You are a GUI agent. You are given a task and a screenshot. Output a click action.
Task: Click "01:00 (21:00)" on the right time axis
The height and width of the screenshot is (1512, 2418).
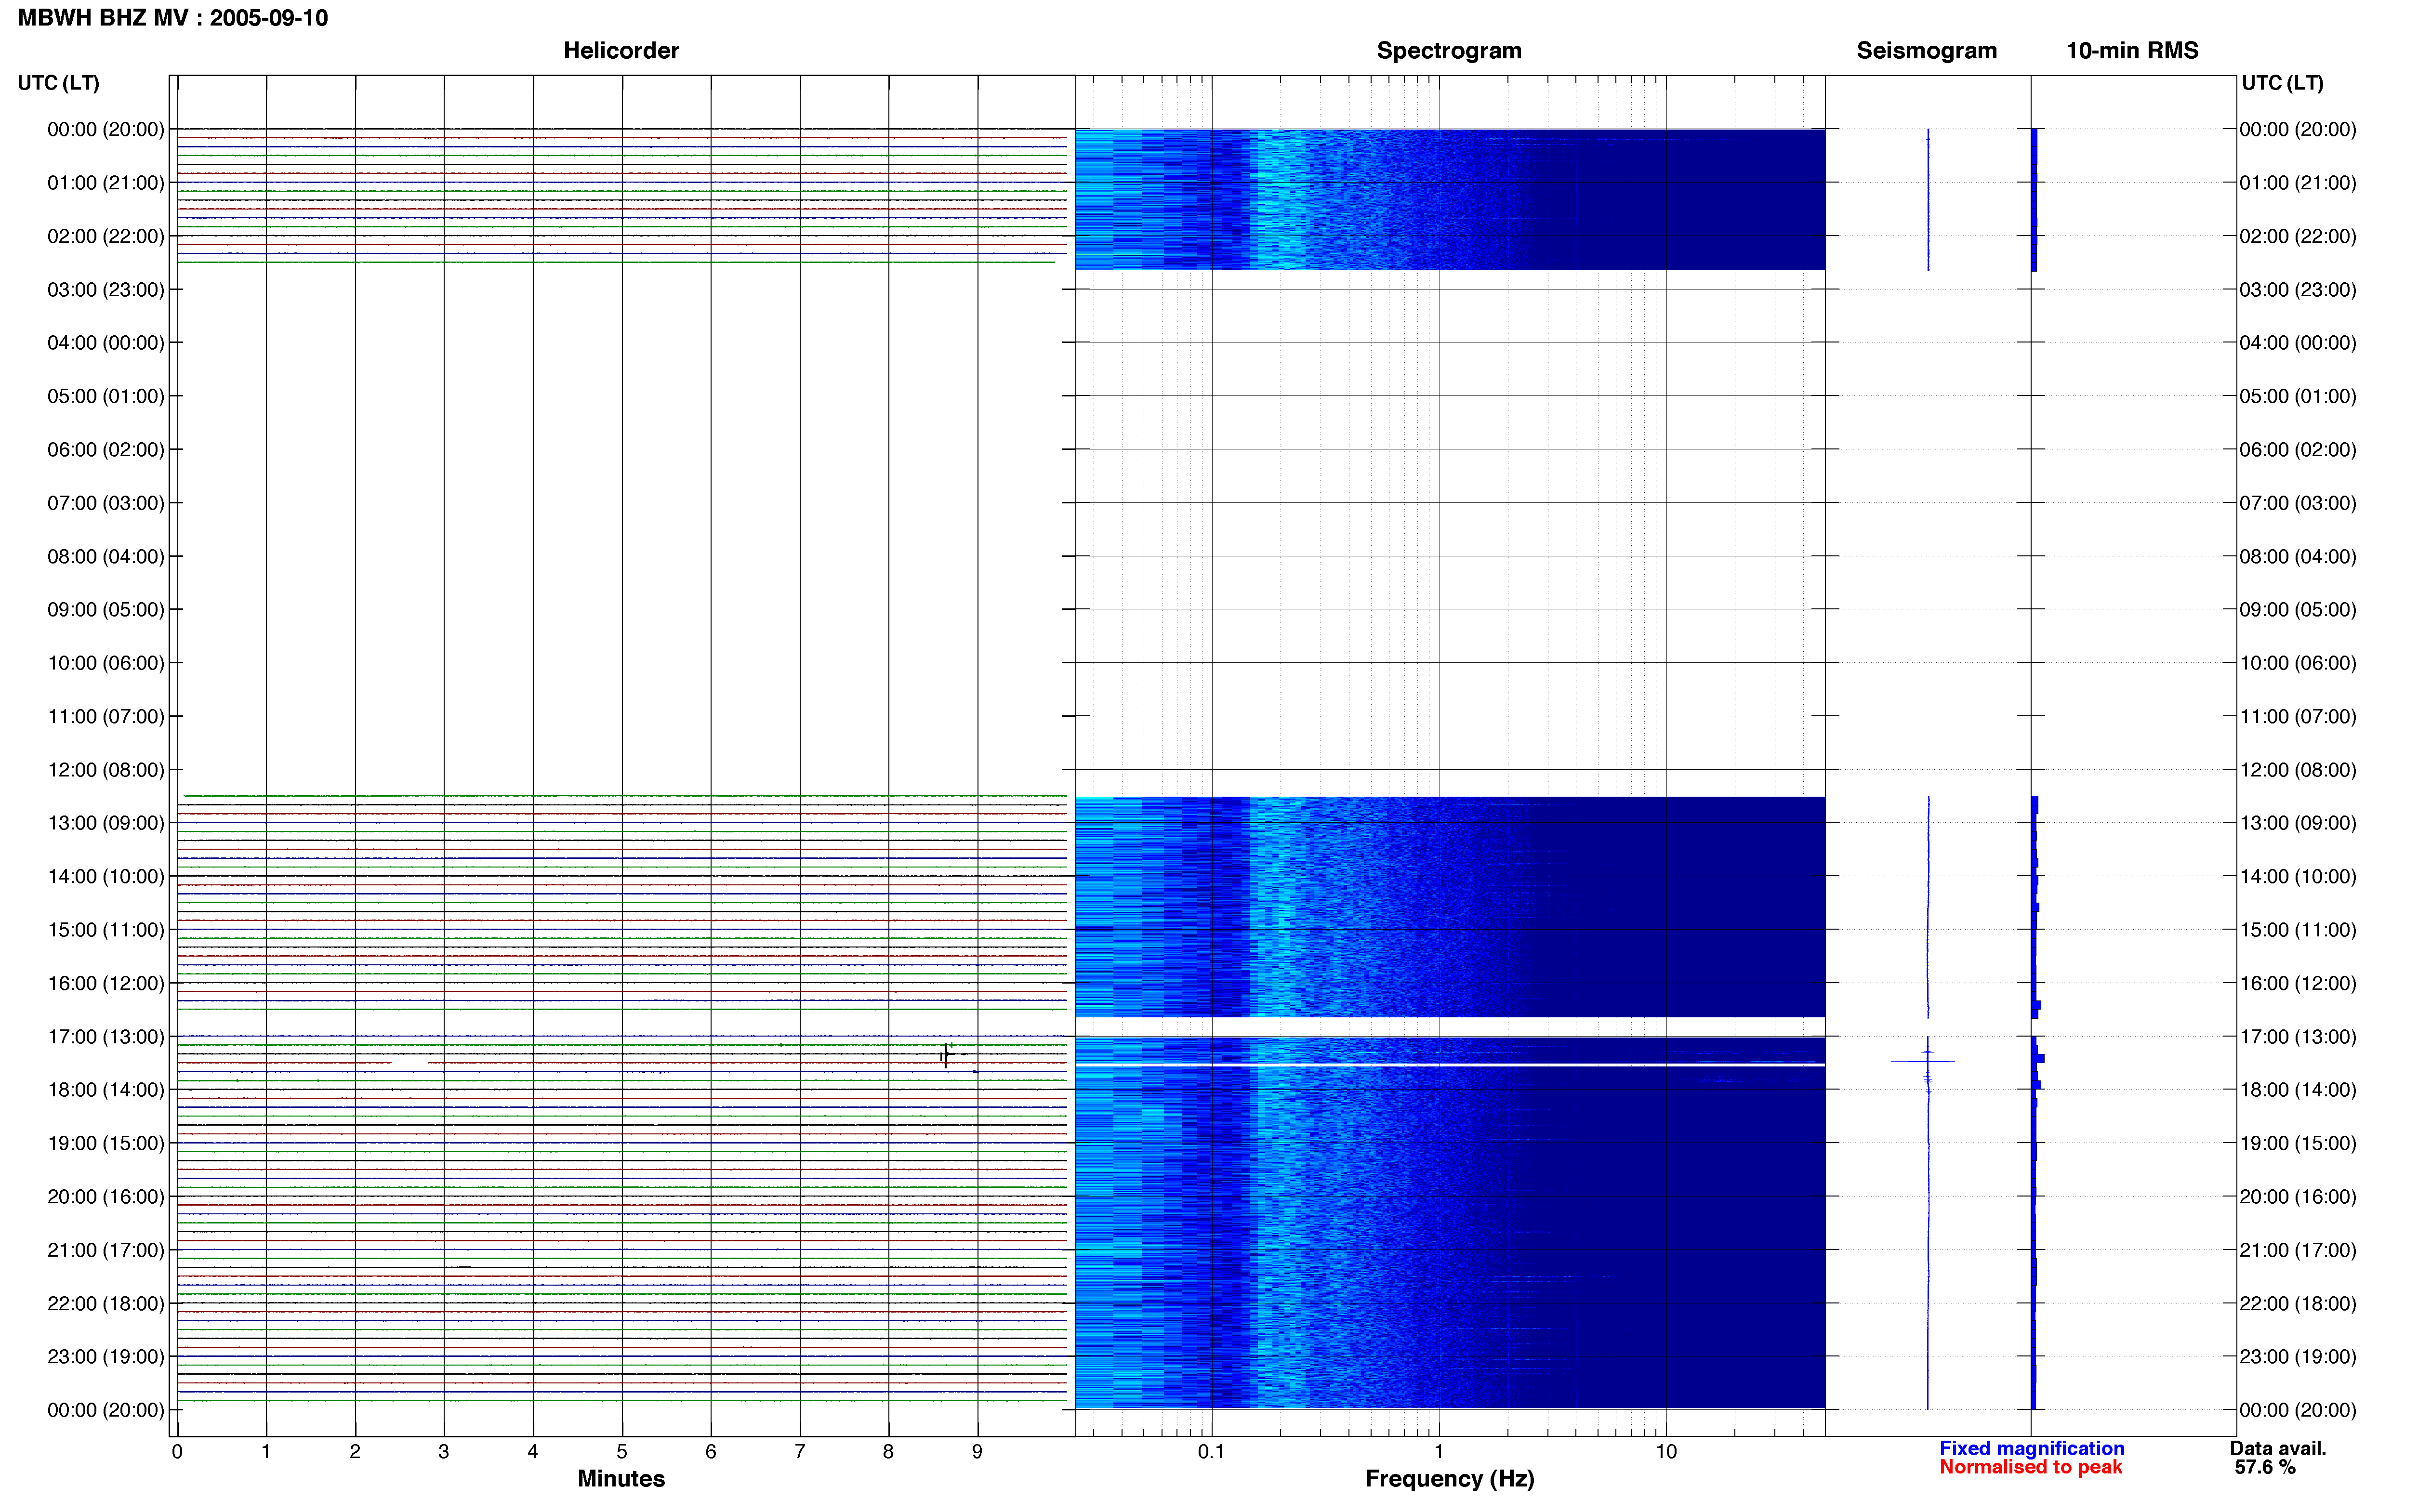click(x=2298, y=183)
